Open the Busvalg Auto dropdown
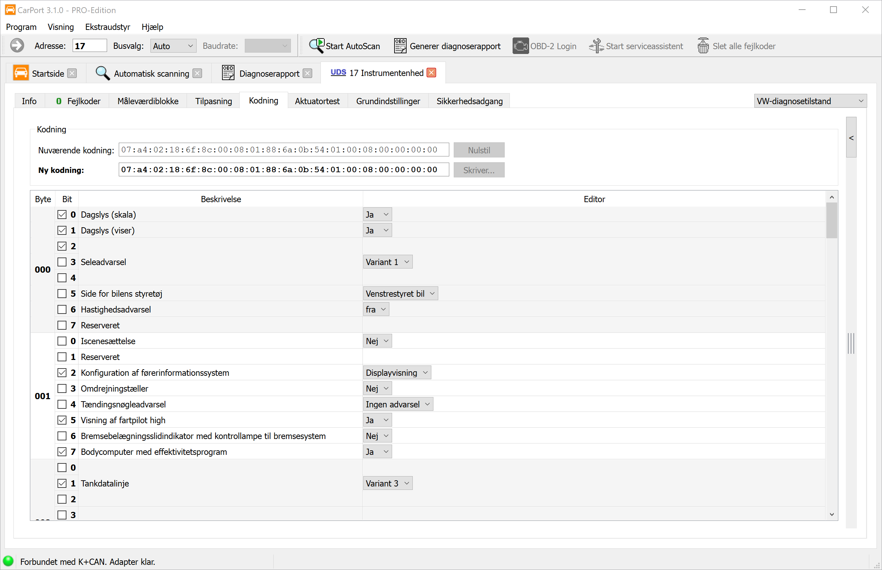882x570 pixels. click(173, 46)
